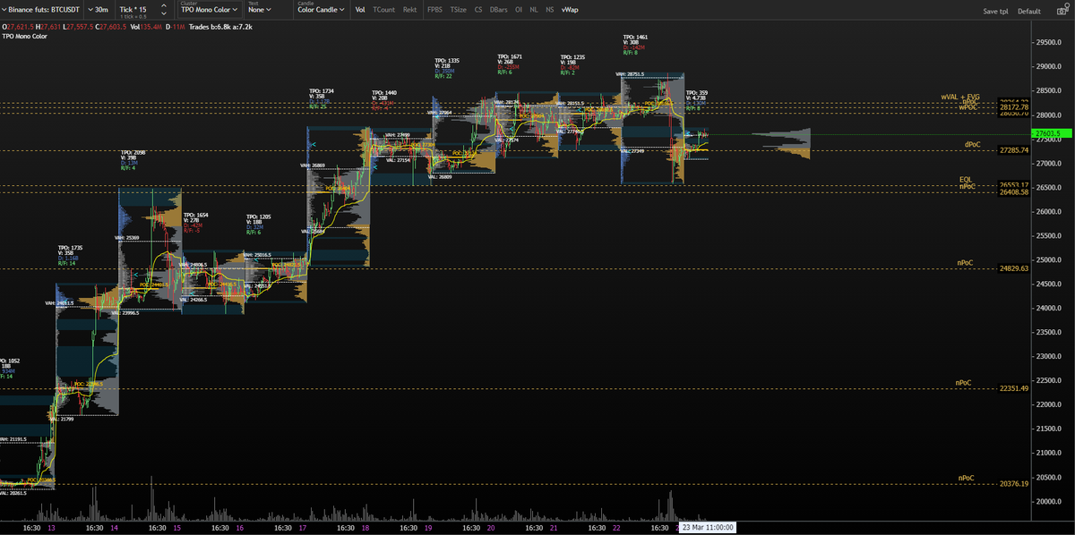This screenshot has height=535, width=1075.
Task: Toggle the vWap indicator
Action: (570, 10)
